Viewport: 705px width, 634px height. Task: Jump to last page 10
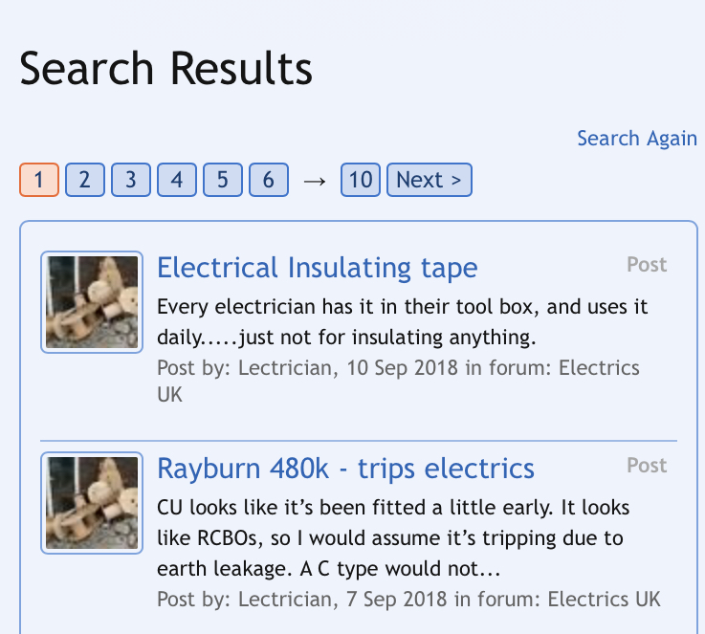360,180
